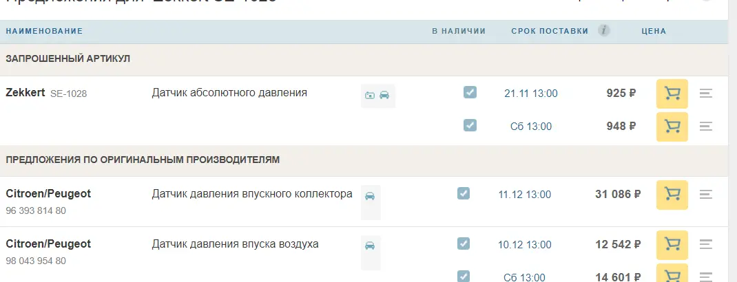Image resolution: width=737 pixels, height=282 pixels.
Task: Click part number 96 393 814 80
Action: (x=36, y=211)
